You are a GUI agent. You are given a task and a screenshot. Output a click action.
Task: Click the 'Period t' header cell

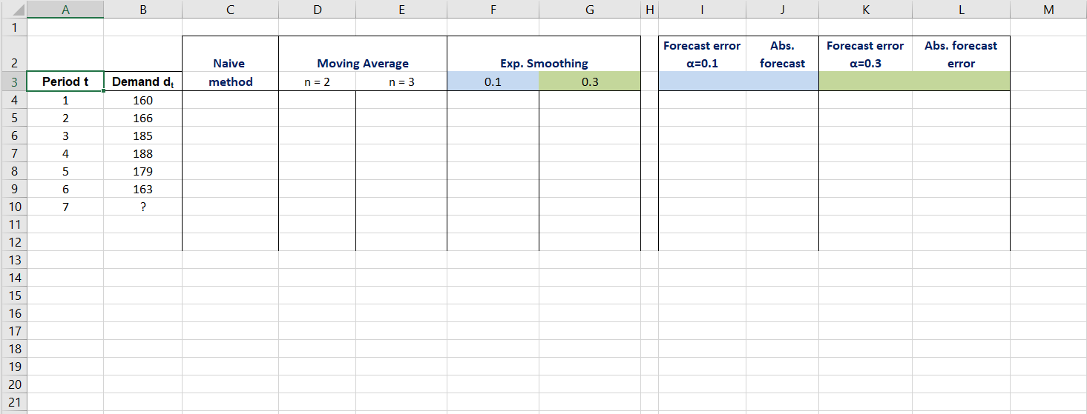point(65,81)
